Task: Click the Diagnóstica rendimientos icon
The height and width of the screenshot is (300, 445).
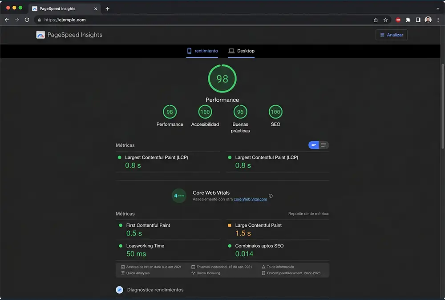Action: (x=119, y=290)
